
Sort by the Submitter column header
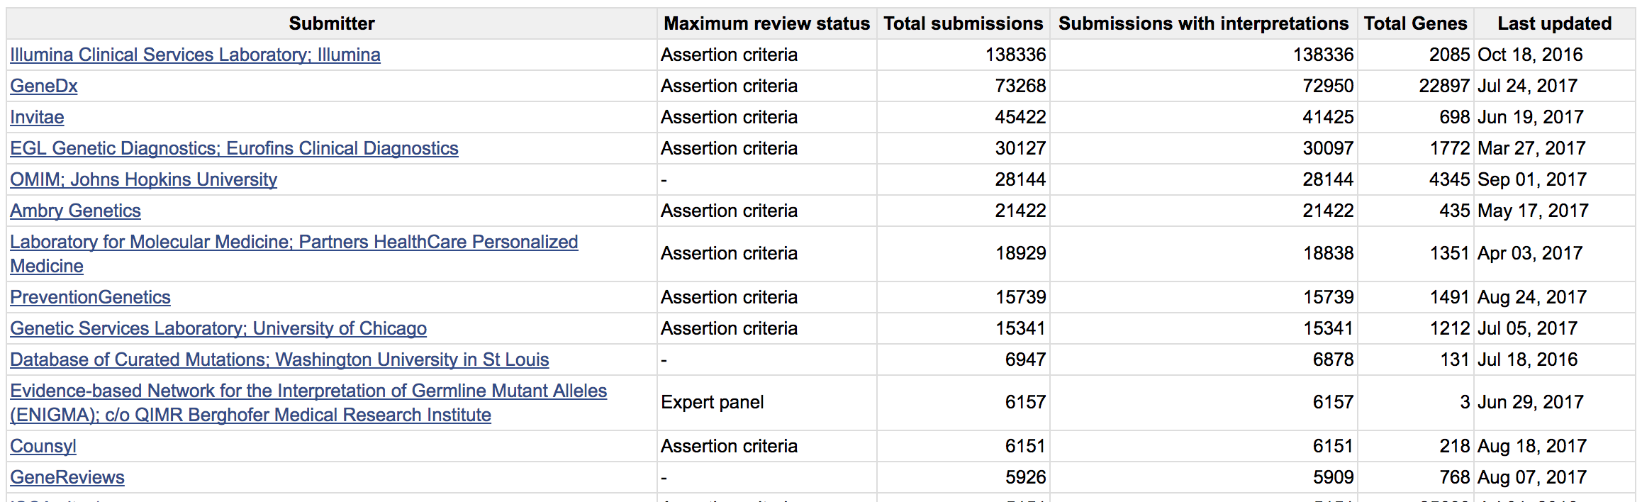tap(332, 23)
